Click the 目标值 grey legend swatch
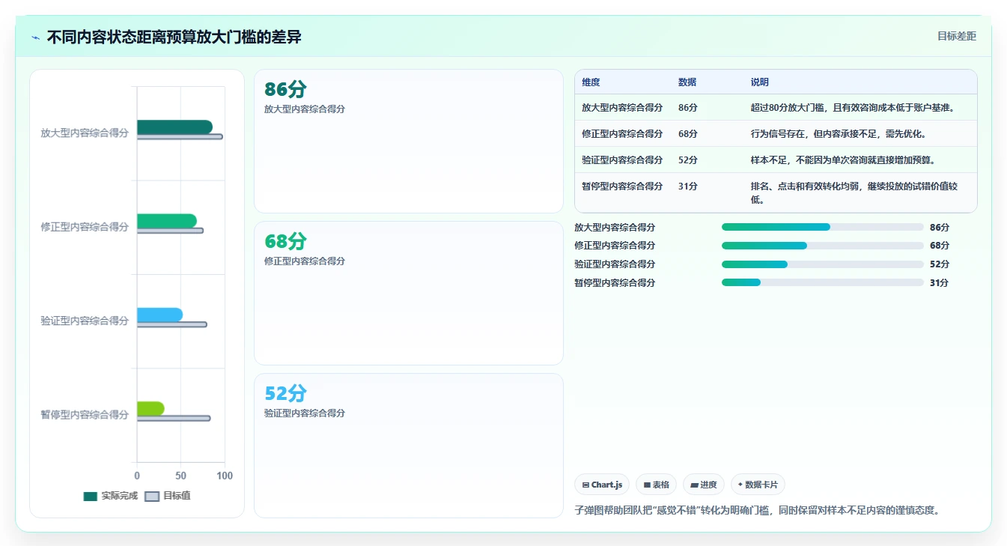Screen dimensions: 1007x546 tap(152, 496)
